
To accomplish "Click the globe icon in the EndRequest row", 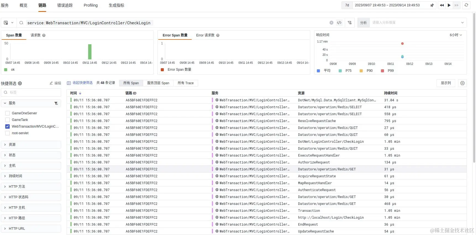I will (x=217, y=225).
